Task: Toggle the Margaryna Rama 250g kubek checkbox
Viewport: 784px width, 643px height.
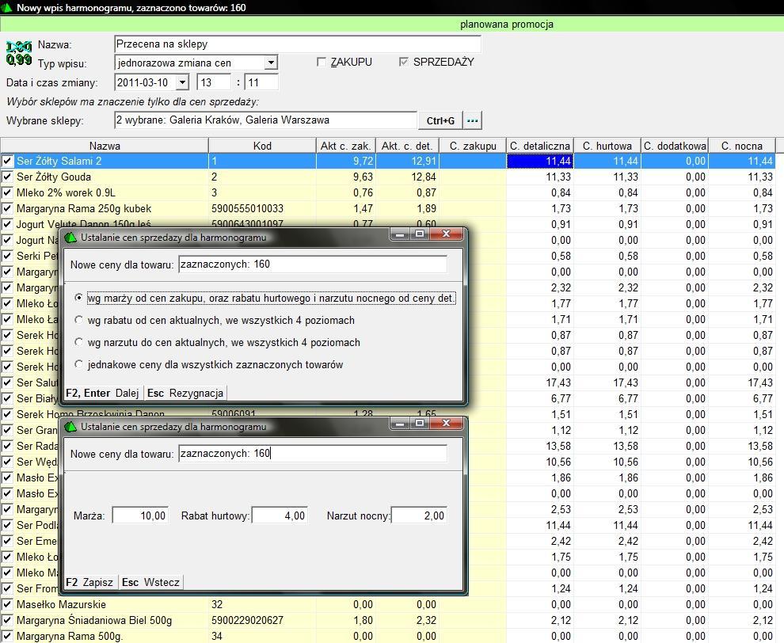Action: tap(7, 208)
